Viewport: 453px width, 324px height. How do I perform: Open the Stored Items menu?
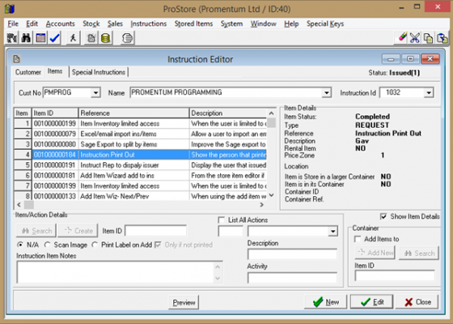pos(193,23)
